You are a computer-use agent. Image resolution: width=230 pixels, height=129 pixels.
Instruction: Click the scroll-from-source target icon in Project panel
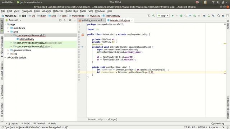click(60, 20)
